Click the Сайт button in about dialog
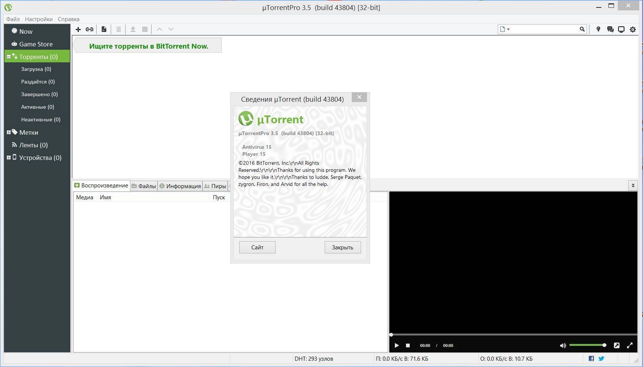 point(257,247)
